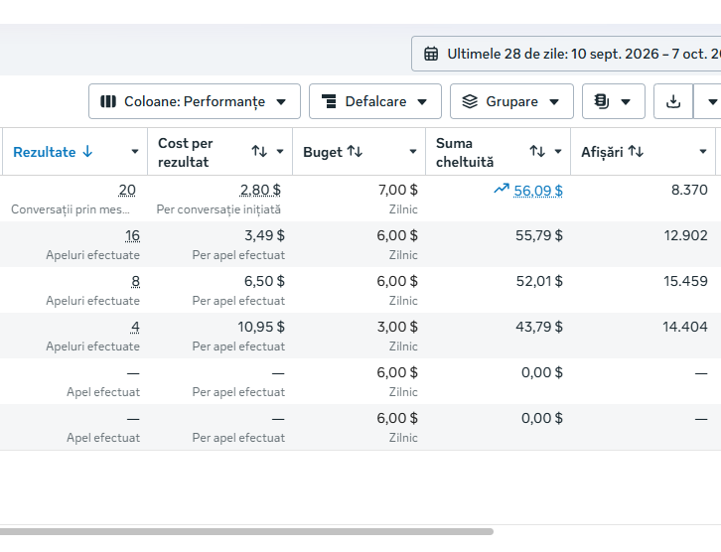Click the horizontal scrollbar at bottom

(246, 532)
